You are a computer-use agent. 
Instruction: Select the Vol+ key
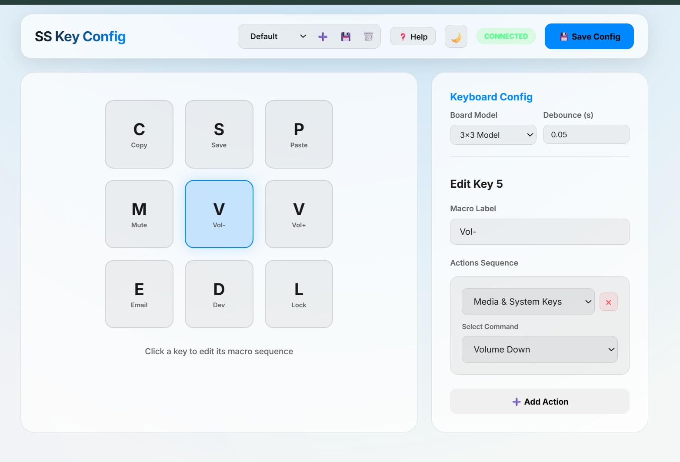(x=299, y=214)
